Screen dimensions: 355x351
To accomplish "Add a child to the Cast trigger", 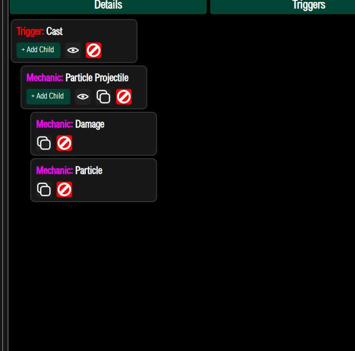I will click(x=39, y=50).
